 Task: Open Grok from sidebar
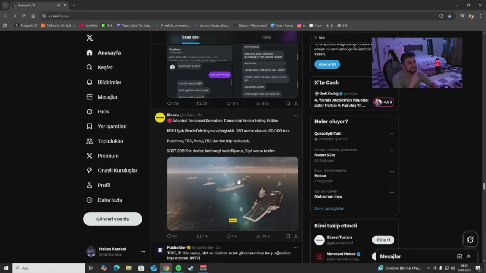point(98,111)
